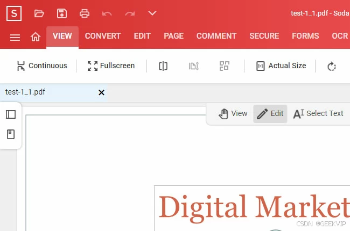Image resolution: width=350 pixels, height=231 pixels.
Task: Close the test-1_1.pdf tab
Action: click(x=101, y=92)
